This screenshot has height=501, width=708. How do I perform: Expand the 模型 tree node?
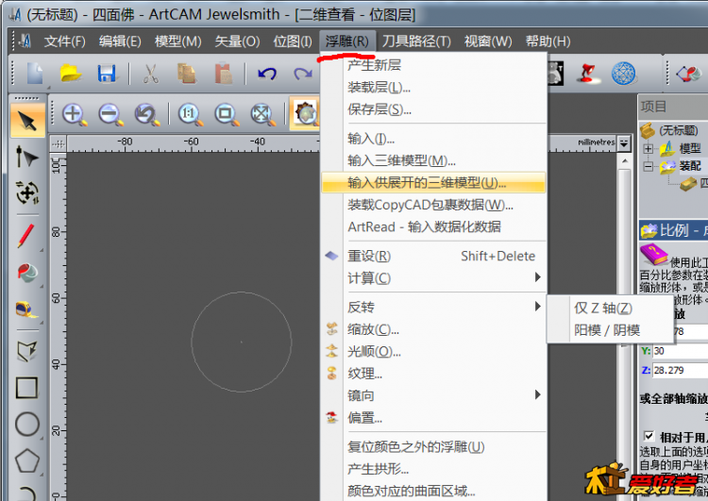[x=648, y=148]
